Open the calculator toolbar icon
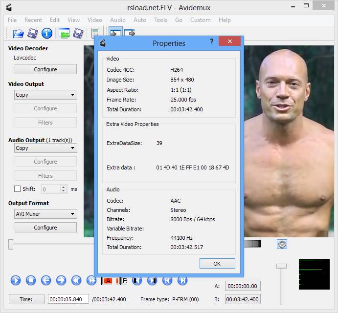 [x=95, y=33]
